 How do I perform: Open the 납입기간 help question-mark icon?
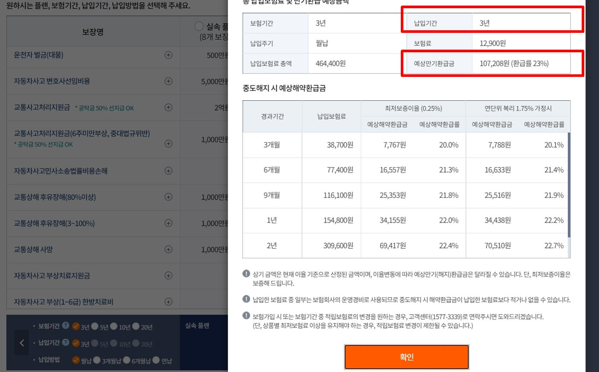(x=66, y=343)
